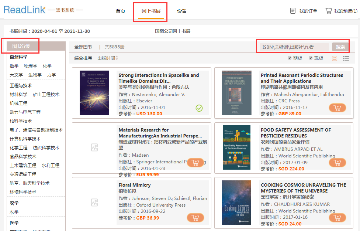Select 矿山工程技术 category
The width and height of the screenshot is (360, 231).
pos(46,95)
